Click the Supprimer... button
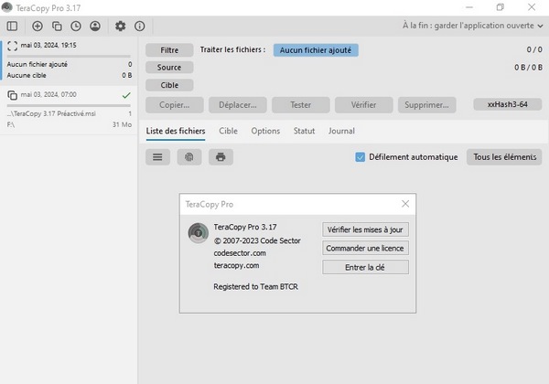 (426, 105)
